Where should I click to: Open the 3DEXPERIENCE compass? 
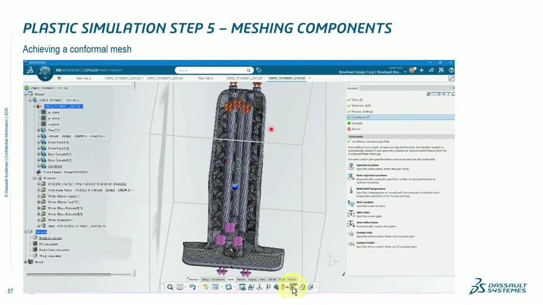pos(45,73)
